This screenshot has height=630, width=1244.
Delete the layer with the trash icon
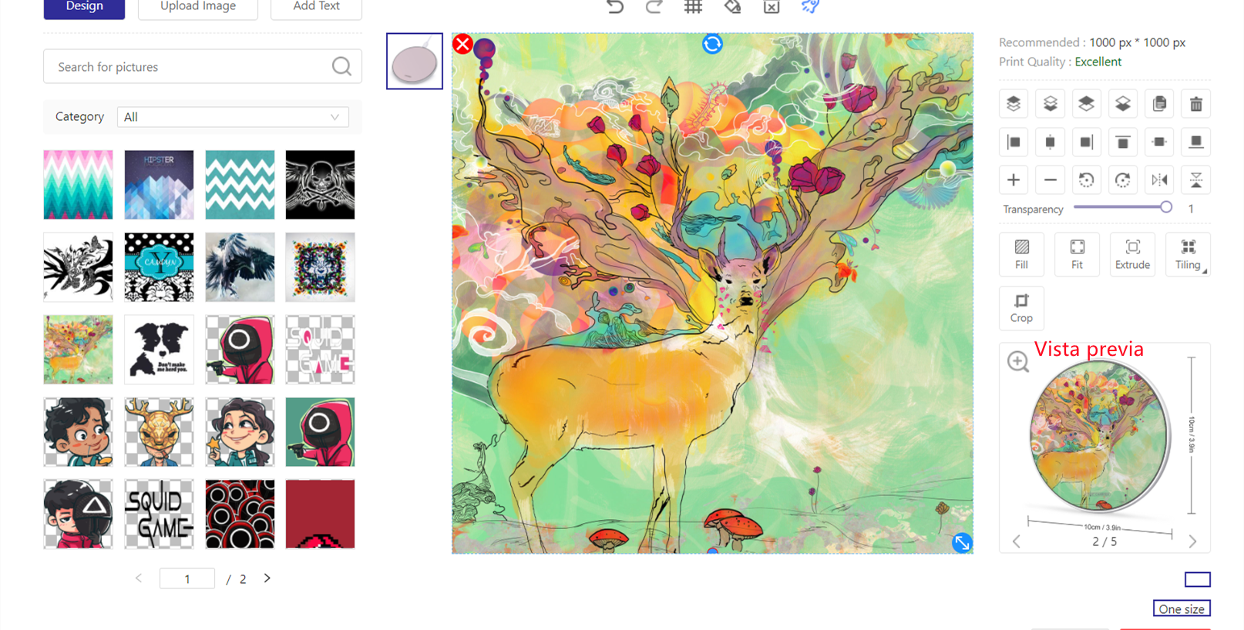pos(1195,104)
